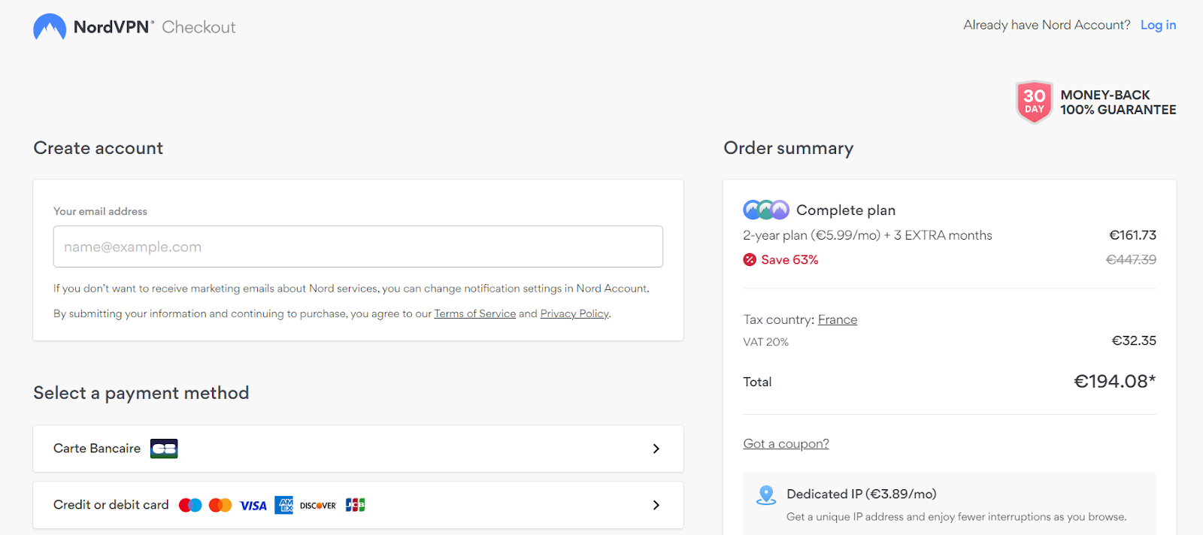Click the Dedicated IP location pin icon
The height and width of the screenshot is (535, 1203).
pos(766,495)
